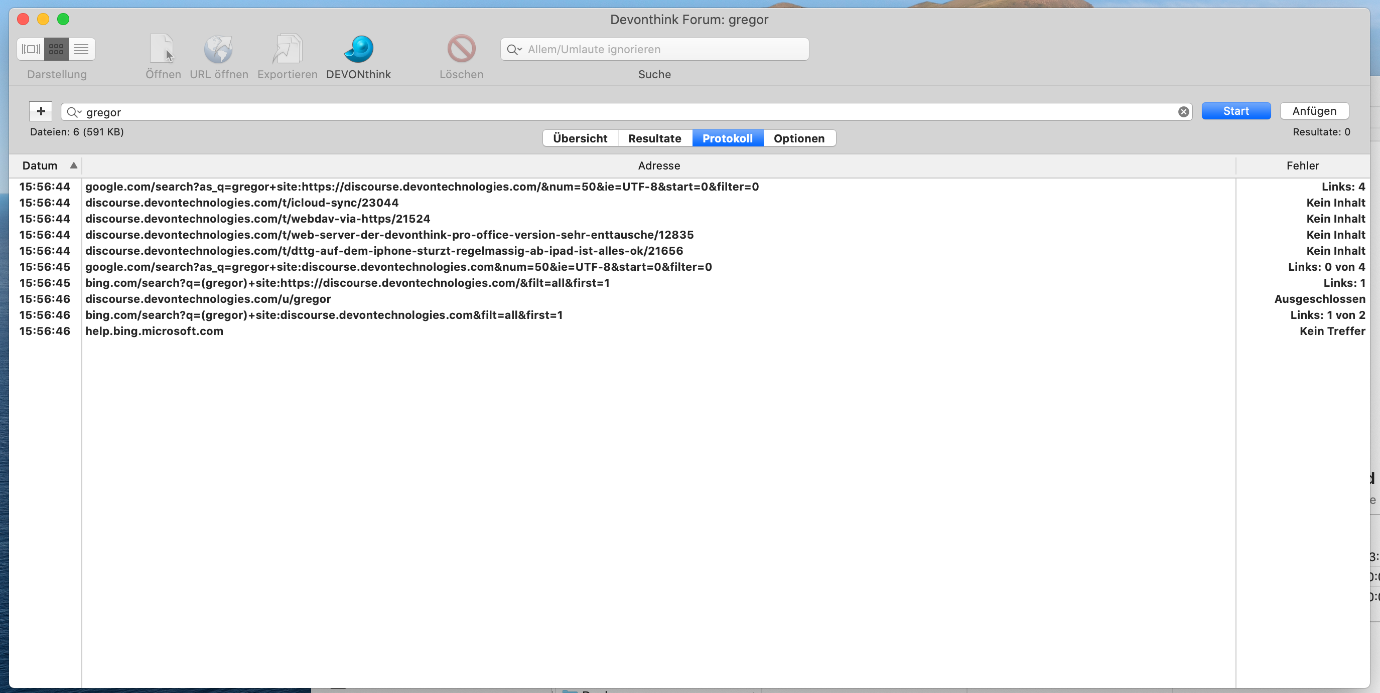1380x693 pixels.
Task: Minimize the Devonthink Forum window
Action: point(43,19)
